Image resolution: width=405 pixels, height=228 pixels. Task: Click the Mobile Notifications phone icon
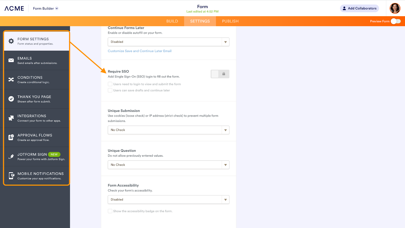coord(11,176)
